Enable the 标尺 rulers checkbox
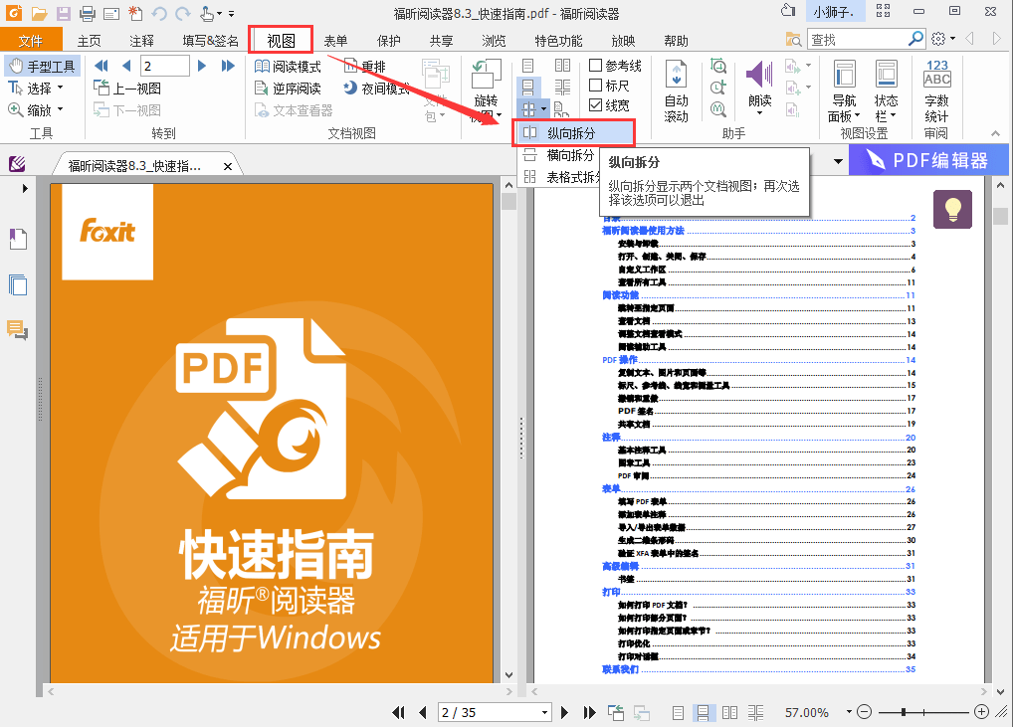The width and height of the screenshot is (1013, 727). click(596, 86)
